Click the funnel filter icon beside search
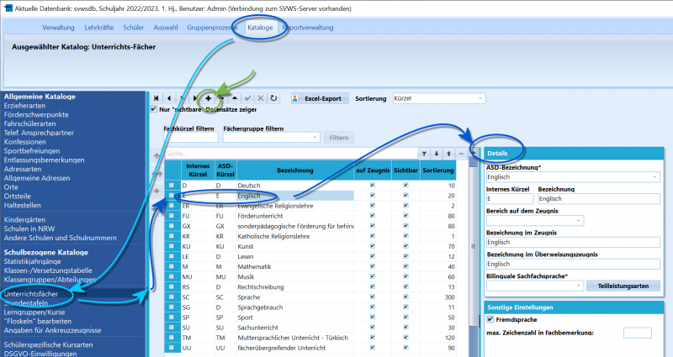The height and width of the screenshot is (357, 673). 424,154
